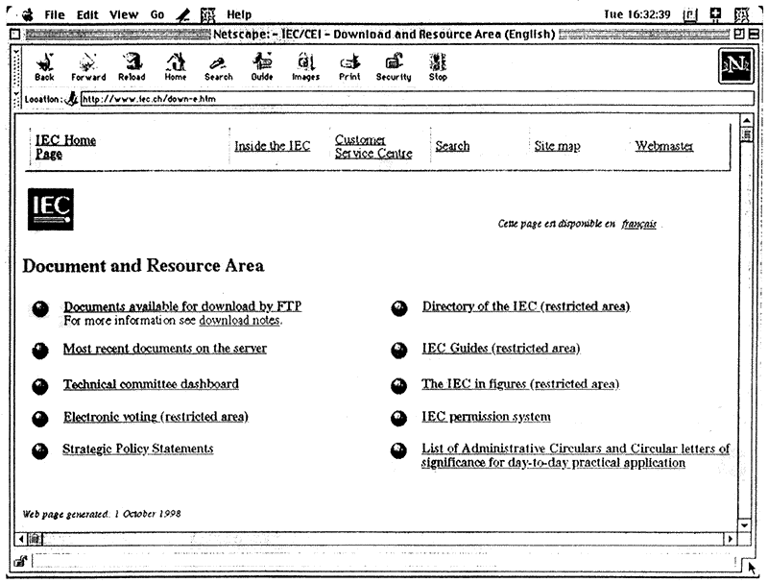
Task: Click the vertical scrollbar up arrow
Action: pyautogui.click(x=746, y=120)
